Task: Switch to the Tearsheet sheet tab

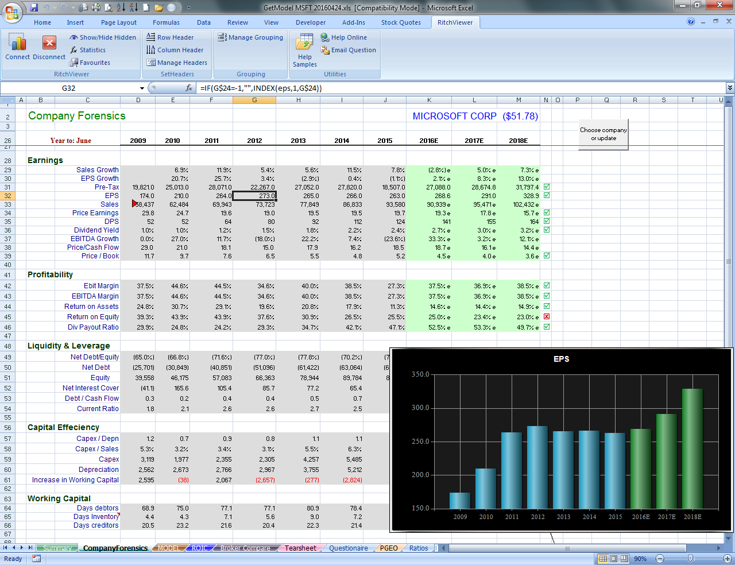Action: (x=300, y=548)
